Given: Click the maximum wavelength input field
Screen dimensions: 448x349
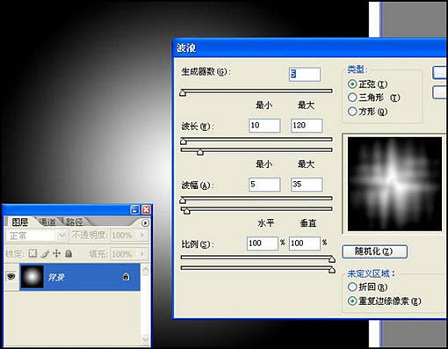Looking at the screenshot, I should [x=307, y=126].
